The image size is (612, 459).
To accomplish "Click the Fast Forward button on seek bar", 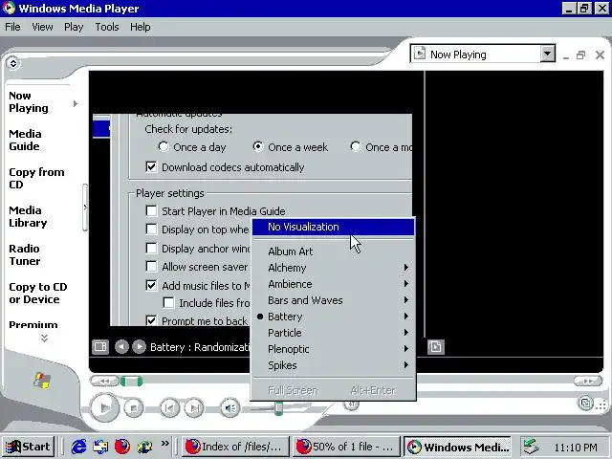I will [587, 381].
